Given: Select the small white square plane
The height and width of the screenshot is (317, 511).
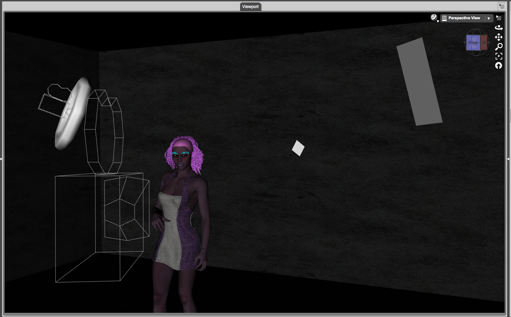Looking at the screenshot, I should coord(298,148).
